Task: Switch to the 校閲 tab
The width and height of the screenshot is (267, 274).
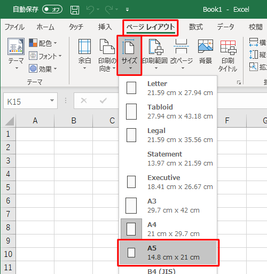Action: (x=256, y=27)
